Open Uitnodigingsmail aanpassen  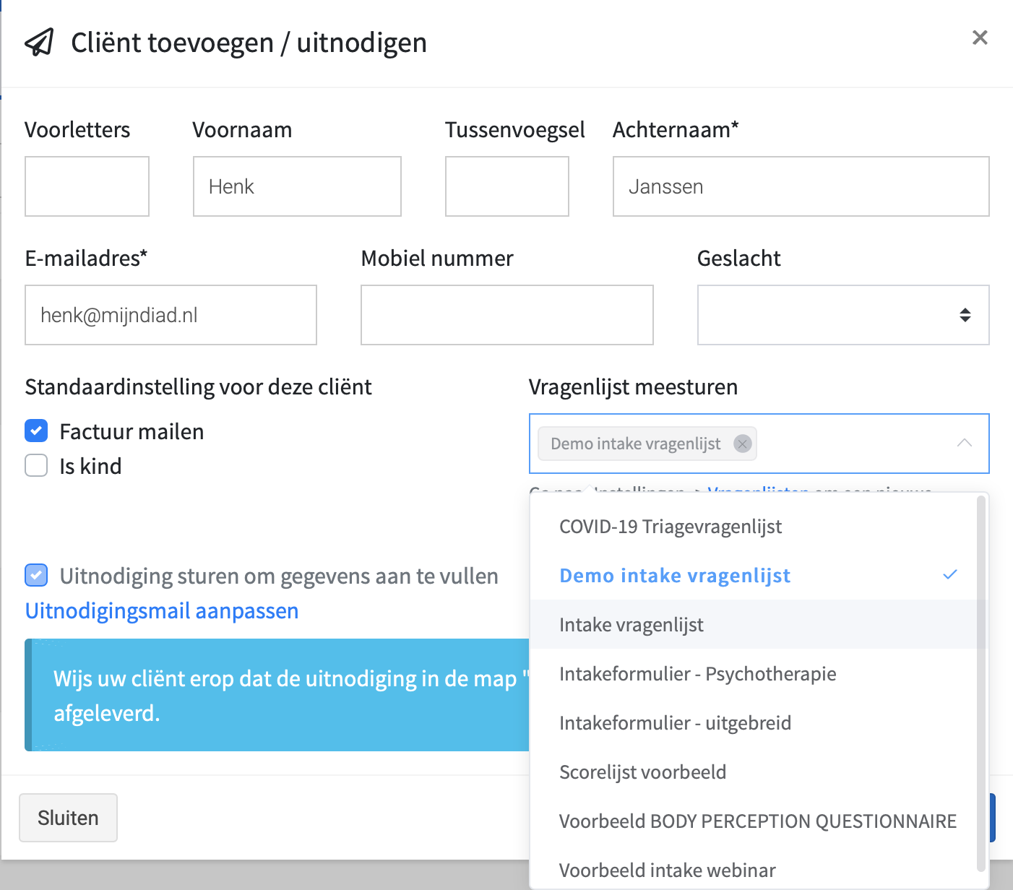(x=161, y=610)
